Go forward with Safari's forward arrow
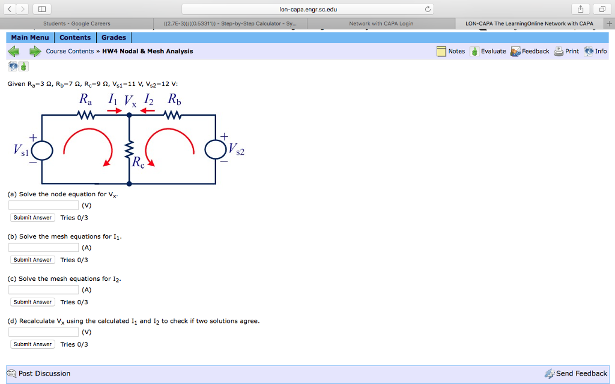The height and width of the screenshot is (384, 615). pos(22,9)
